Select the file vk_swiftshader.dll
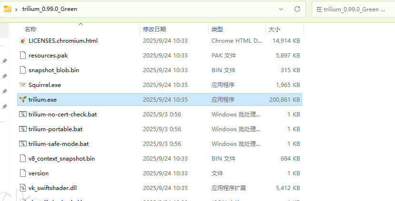The width and height of the screenshot is (395, 201). tap(52, 188)
